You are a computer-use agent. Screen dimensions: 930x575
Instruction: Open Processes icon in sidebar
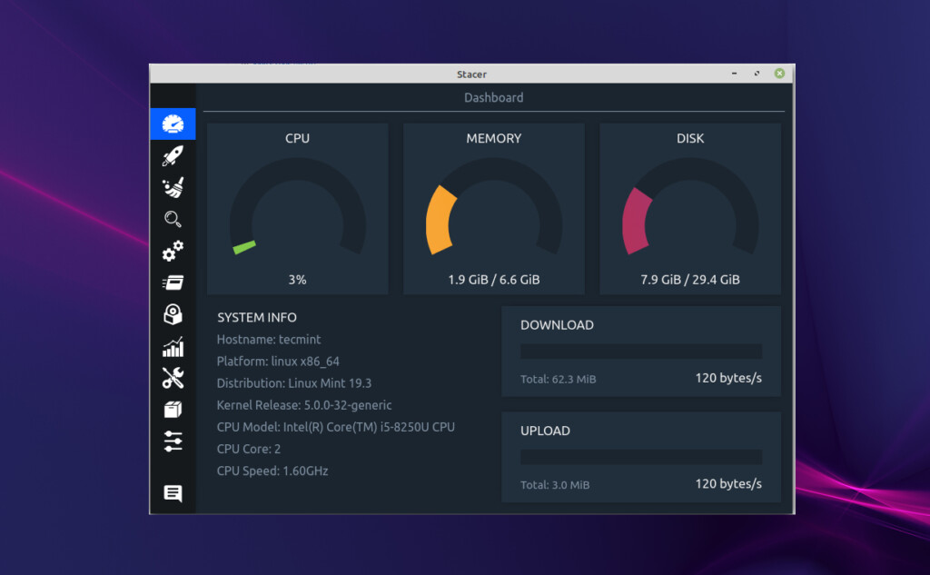(x=173, y=283)
